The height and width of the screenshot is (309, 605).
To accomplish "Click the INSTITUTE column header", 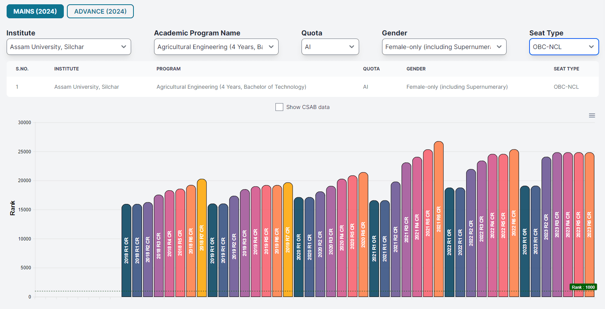I will (x=67, y=69).
